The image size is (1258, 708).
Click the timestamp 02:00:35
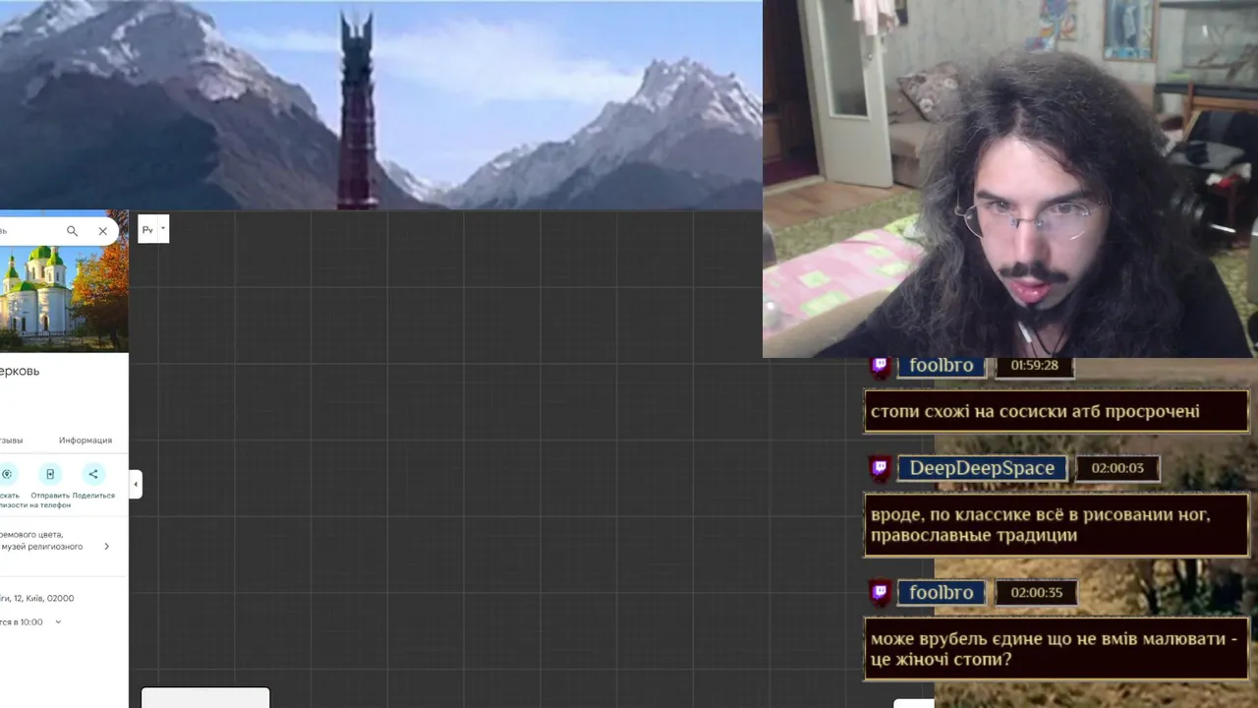coord(1037,592)
